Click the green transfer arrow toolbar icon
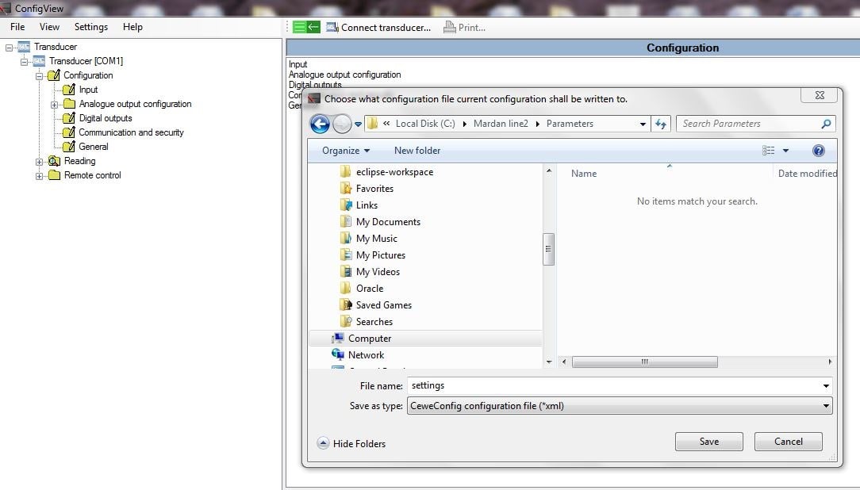The height and width of the screenshot is (490, 860). point(306,27)
